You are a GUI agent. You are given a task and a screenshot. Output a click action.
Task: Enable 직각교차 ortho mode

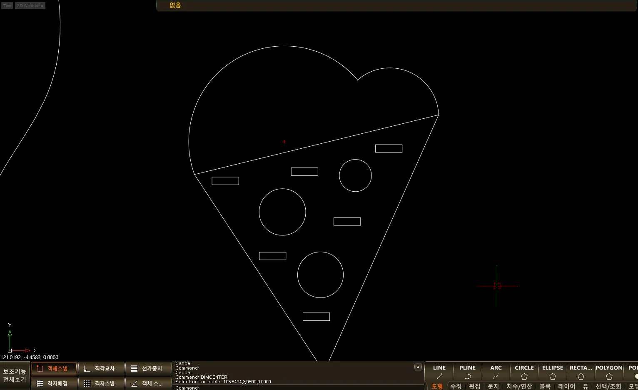101,369
